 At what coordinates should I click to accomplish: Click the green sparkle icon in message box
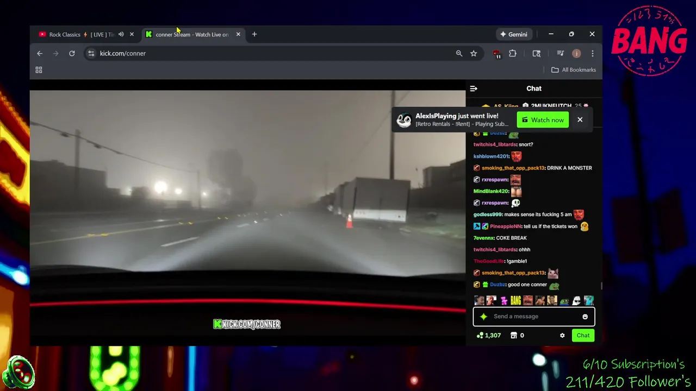[x=483, y=317]
